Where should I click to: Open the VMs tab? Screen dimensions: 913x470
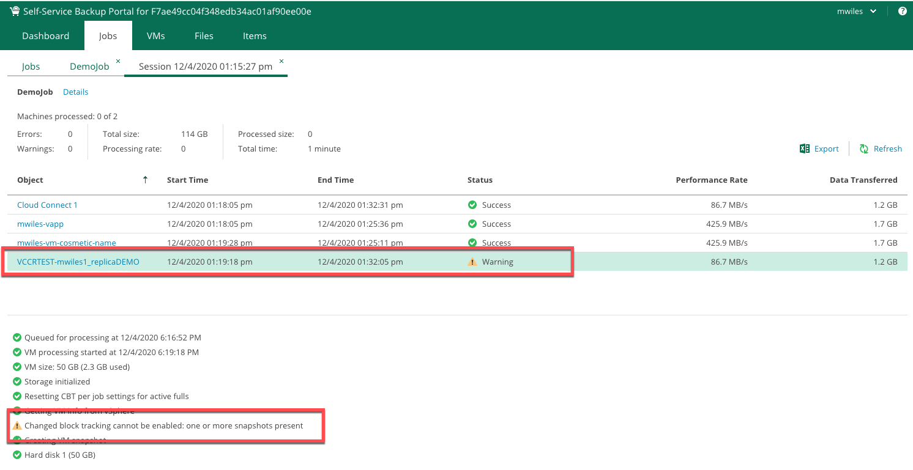[x=155, y=36]
